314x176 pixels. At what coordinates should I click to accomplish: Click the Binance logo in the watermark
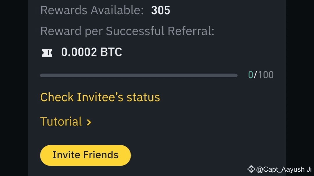(x=251, y=169)
